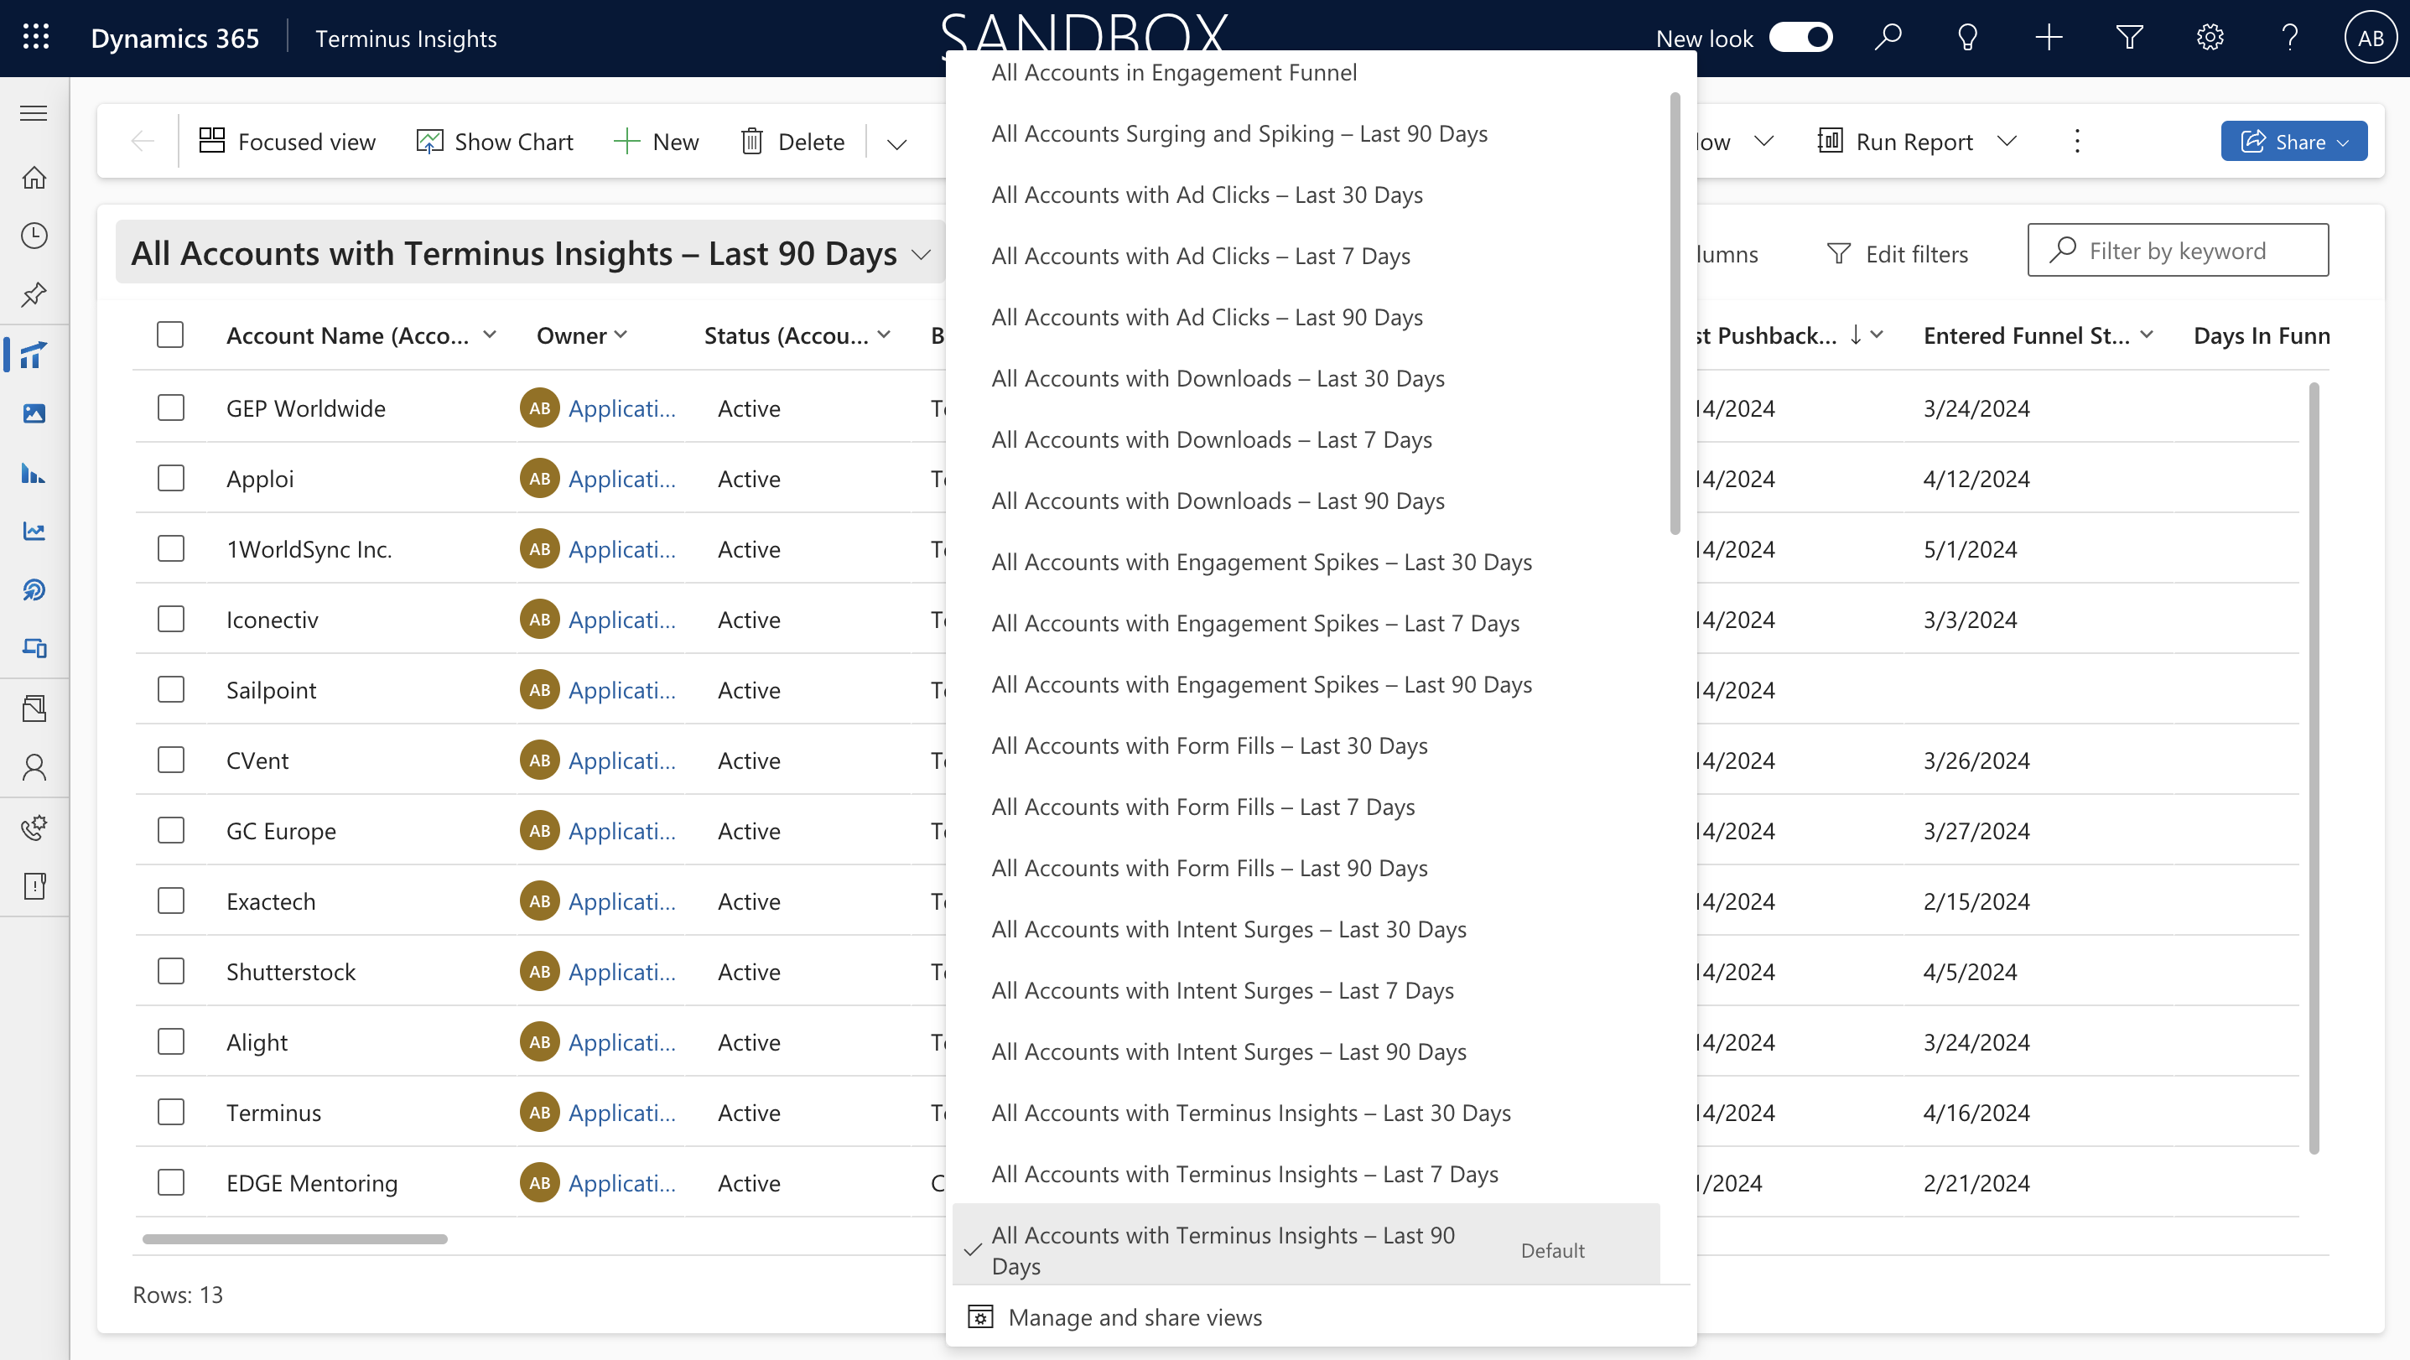The width and height of the screenshot is (2410, 1360).
Task: Open the lightbulb assistant icon
Action: 1968,38
